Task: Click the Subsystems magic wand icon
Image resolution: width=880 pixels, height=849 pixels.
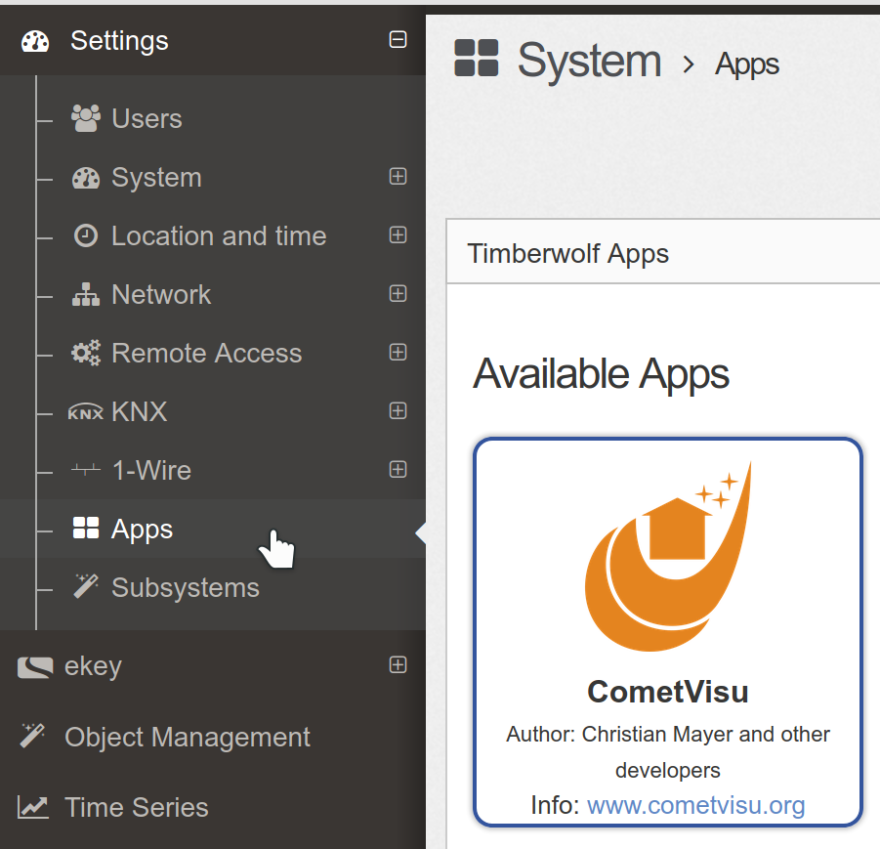Action: point(86,586)
